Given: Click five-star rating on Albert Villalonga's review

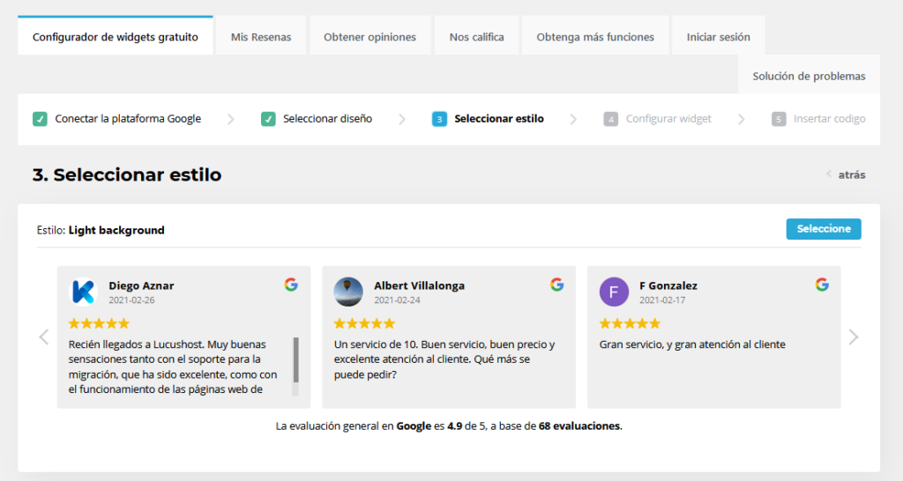Looking at the screenshot, I should pyautogui.click(x=364, y=323).
